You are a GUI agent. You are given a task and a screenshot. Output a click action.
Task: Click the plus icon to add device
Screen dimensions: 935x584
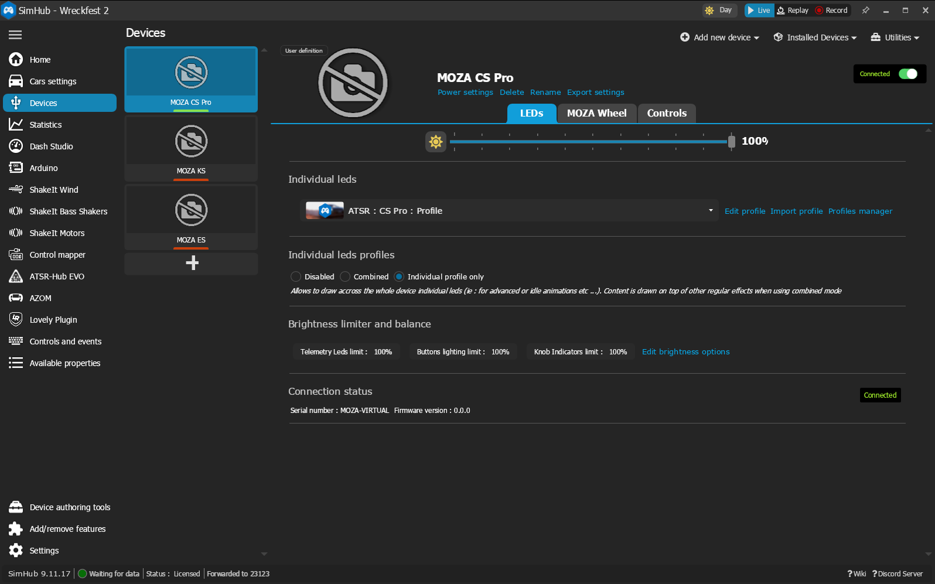(x=192, y=263)
